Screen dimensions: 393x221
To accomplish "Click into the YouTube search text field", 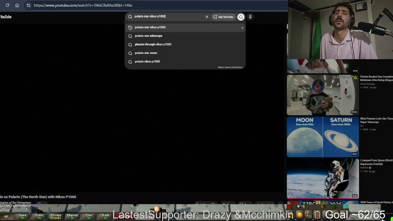I will tap(168, 17).
